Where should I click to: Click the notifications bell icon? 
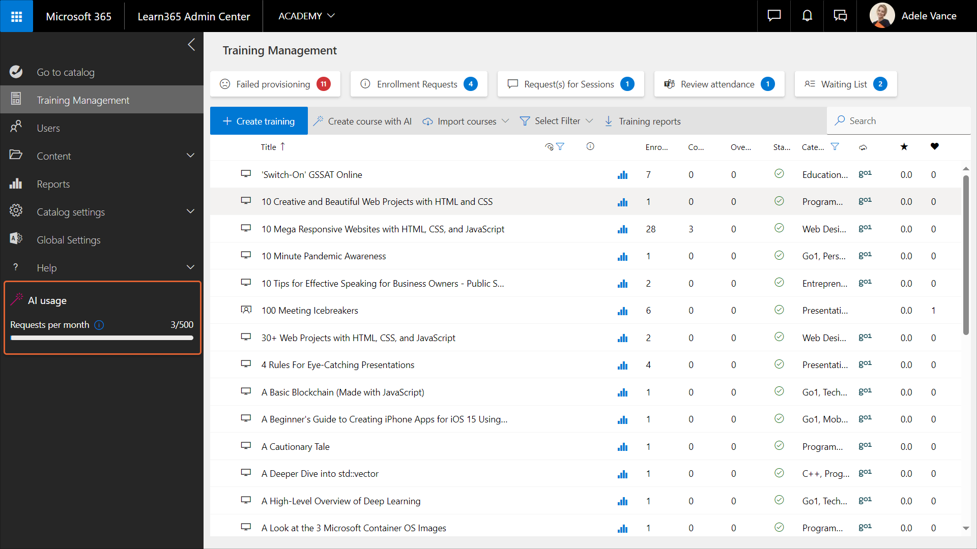click(807, 16)
